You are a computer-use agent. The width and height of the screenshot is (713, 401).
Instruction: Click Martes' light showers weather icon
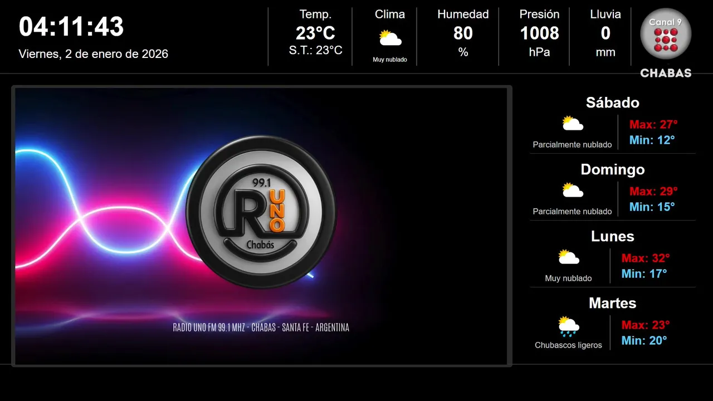[568, 326]
